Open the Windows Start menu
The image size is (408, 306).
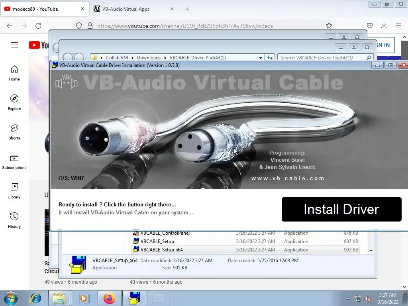10,298
